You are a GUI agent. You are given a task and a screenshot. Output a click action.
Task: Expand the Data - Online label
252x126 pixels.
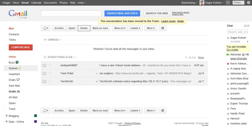(7, 121)
